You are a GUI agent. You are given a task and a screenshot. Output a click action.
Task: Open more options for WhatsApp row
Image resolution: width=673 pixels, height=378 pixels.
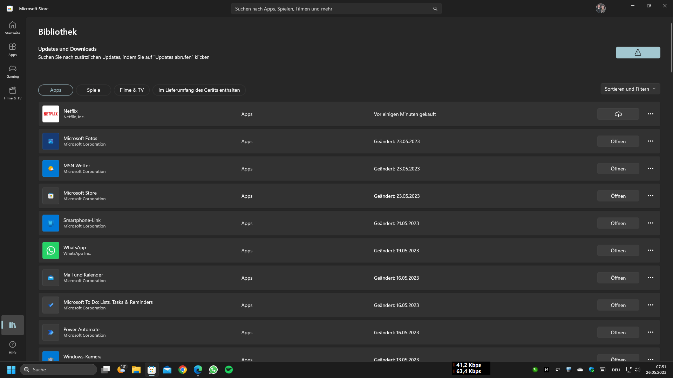[650, 251]
